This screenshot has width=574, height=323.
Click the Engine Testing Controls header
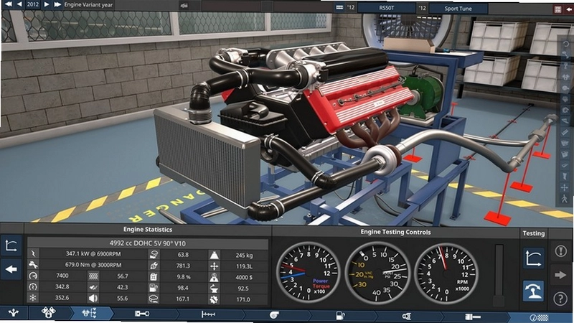pyautogui.click(x=395, y=232)
